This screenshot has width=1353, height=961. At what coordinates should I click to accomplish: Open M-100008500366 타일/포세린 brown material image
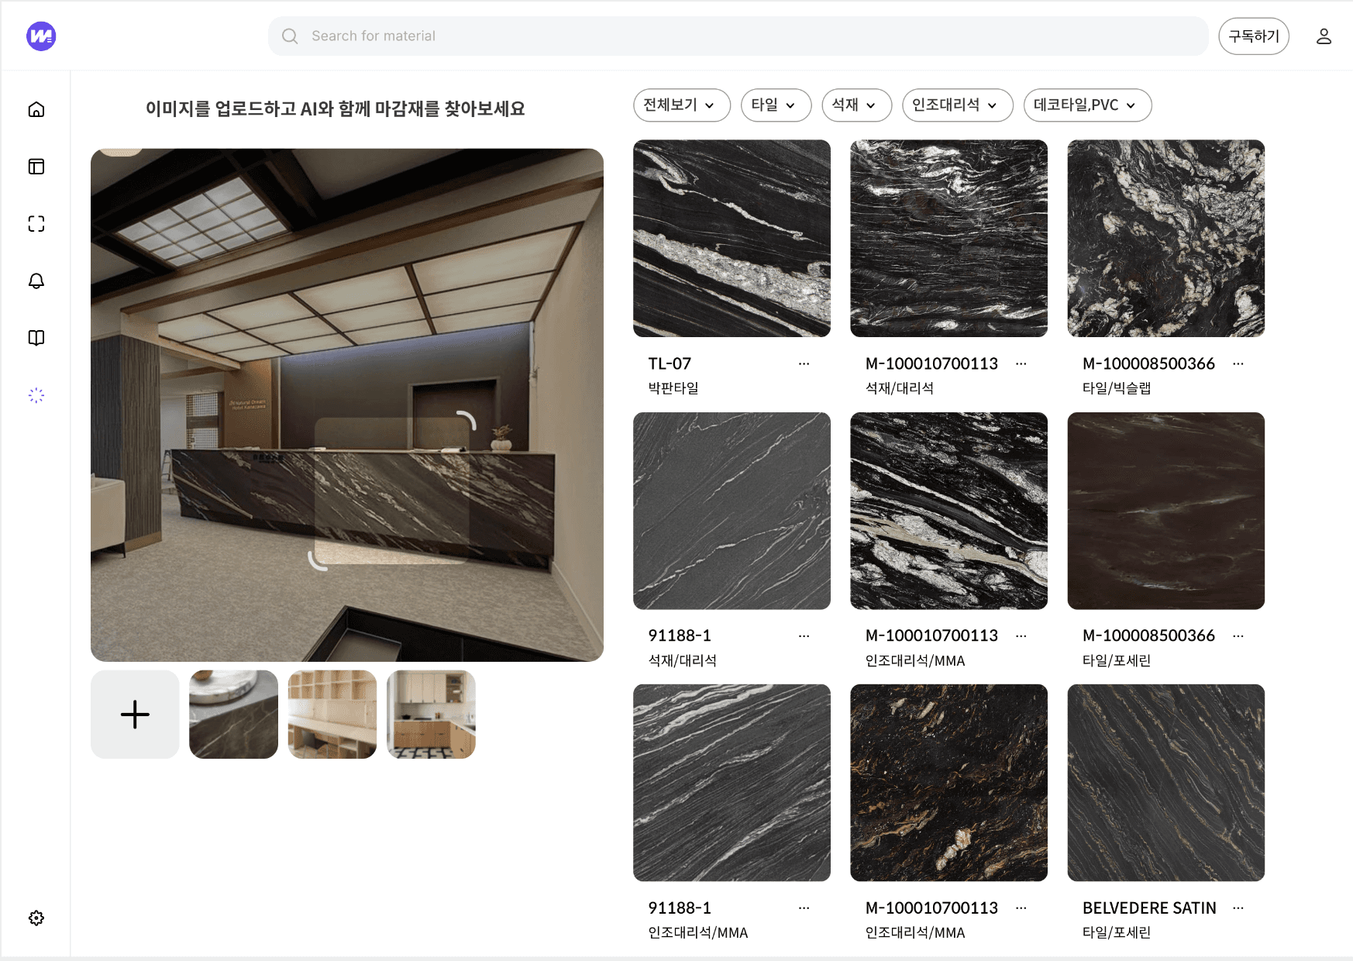pos(1165,511)
